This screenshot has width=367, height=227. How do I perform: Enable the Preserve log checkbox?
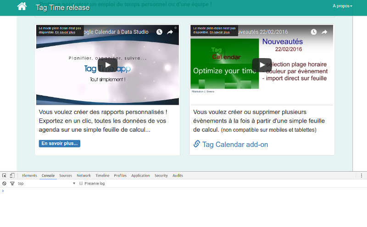81,184
